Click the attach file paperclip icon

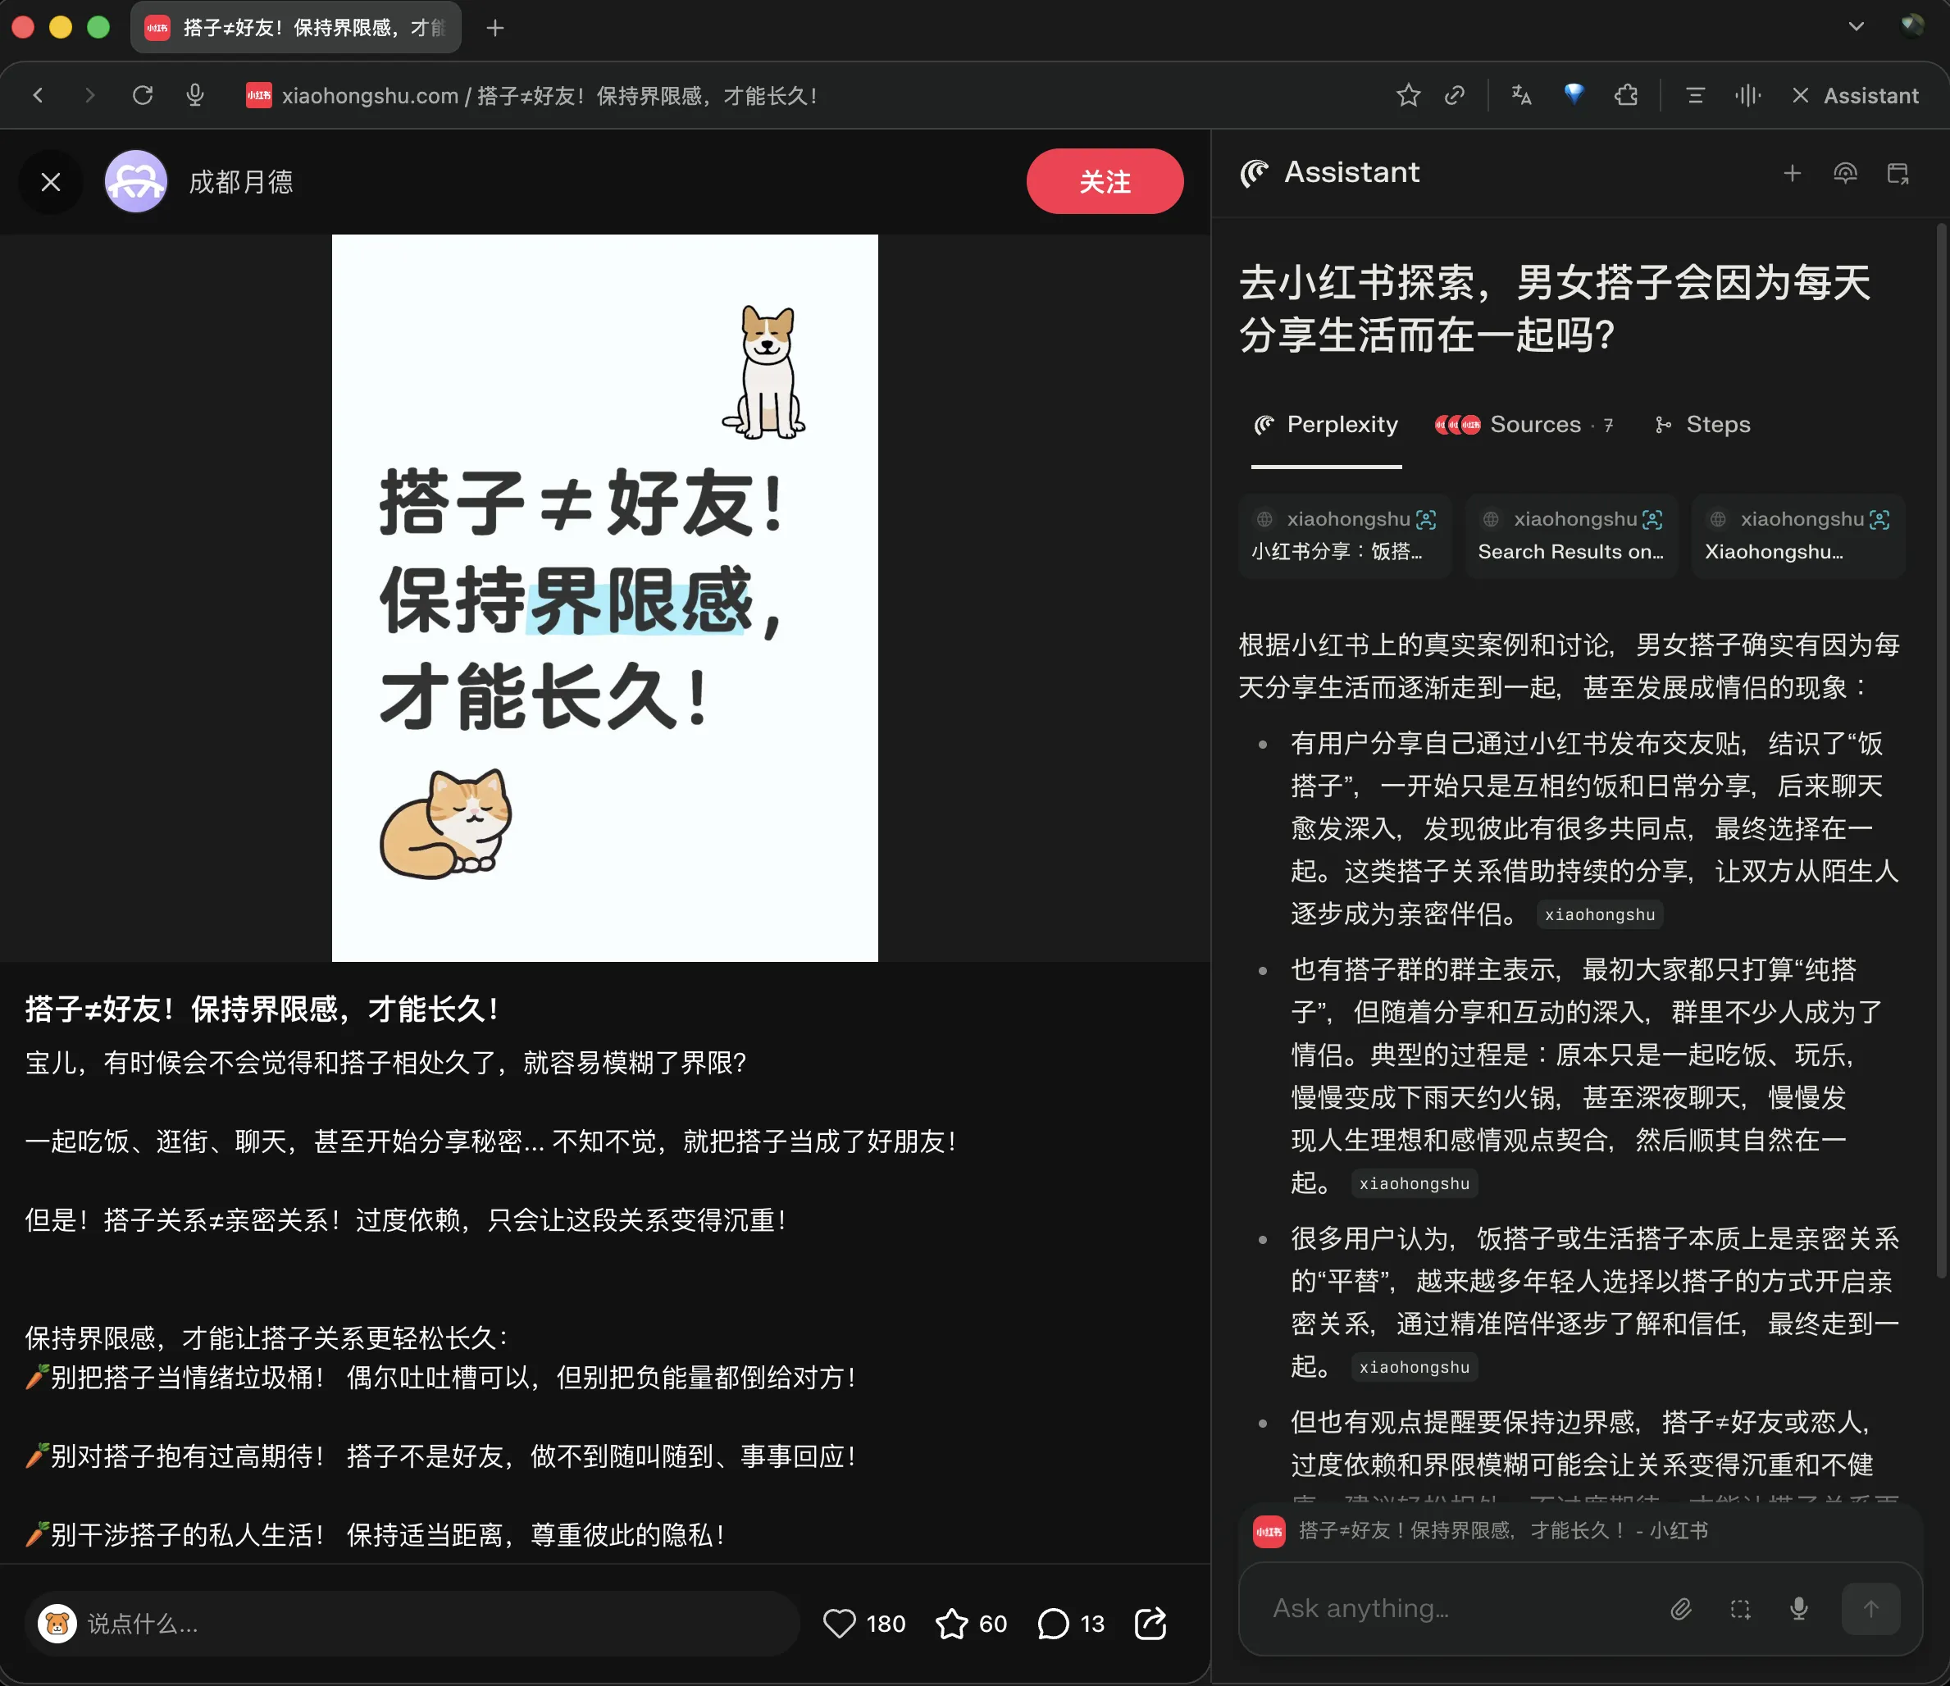coord(1681,1609)
